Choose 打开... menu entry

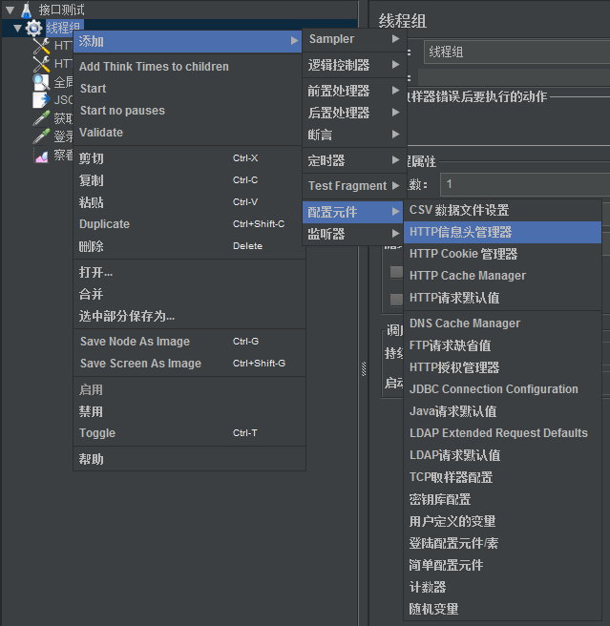tap(189, 272)
